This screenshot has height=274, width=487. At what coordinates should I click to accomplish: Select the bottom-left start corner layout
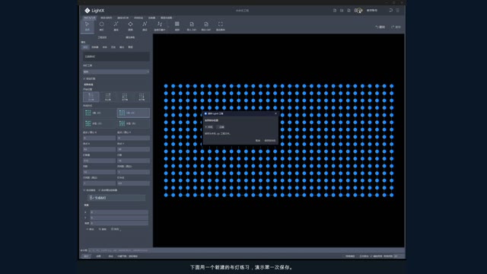125,97
